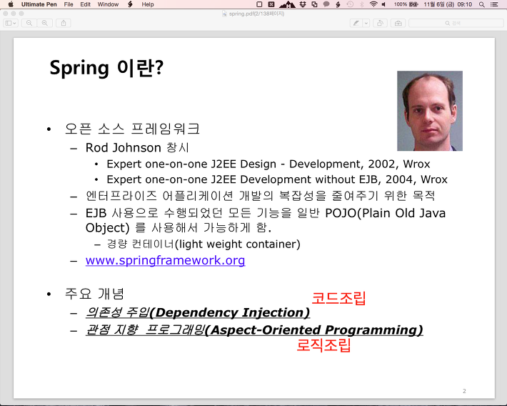Click the zoom out magnifier button
Image resolution: width=507 pixels, height=406 pixels.
[x=29, y=23]
